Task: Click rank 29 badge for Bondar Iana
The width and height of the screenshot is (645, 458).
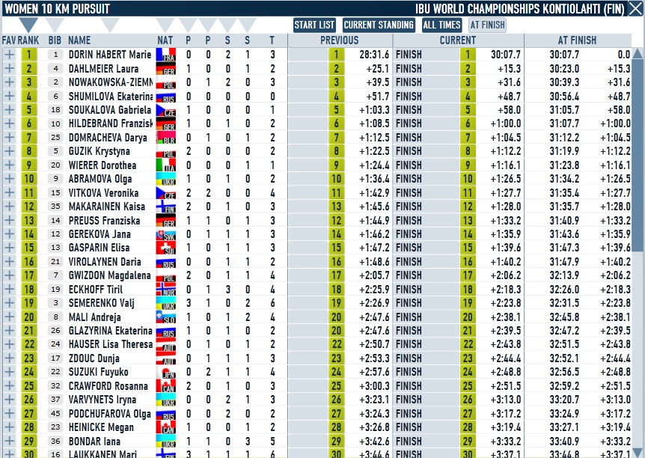Action: (x=28, y=441)
